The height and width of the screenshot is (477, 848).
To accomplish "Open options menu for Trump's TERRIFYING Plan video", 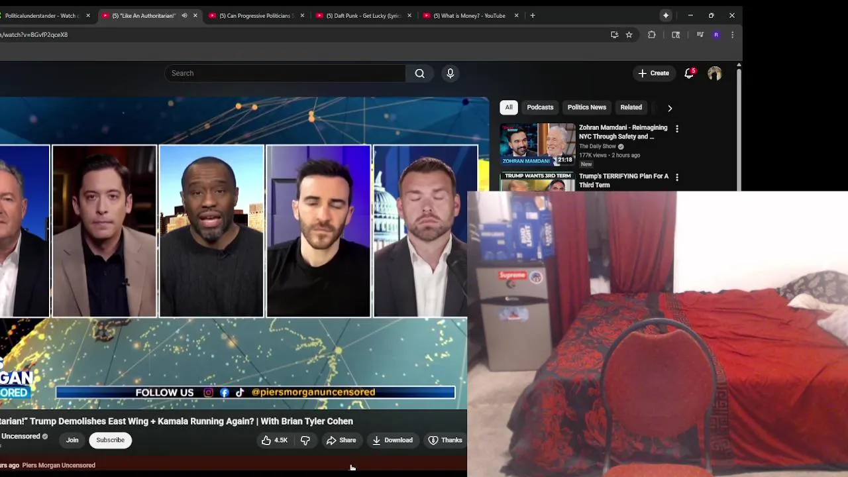I will pyautogui.click(x=676, y=178).
